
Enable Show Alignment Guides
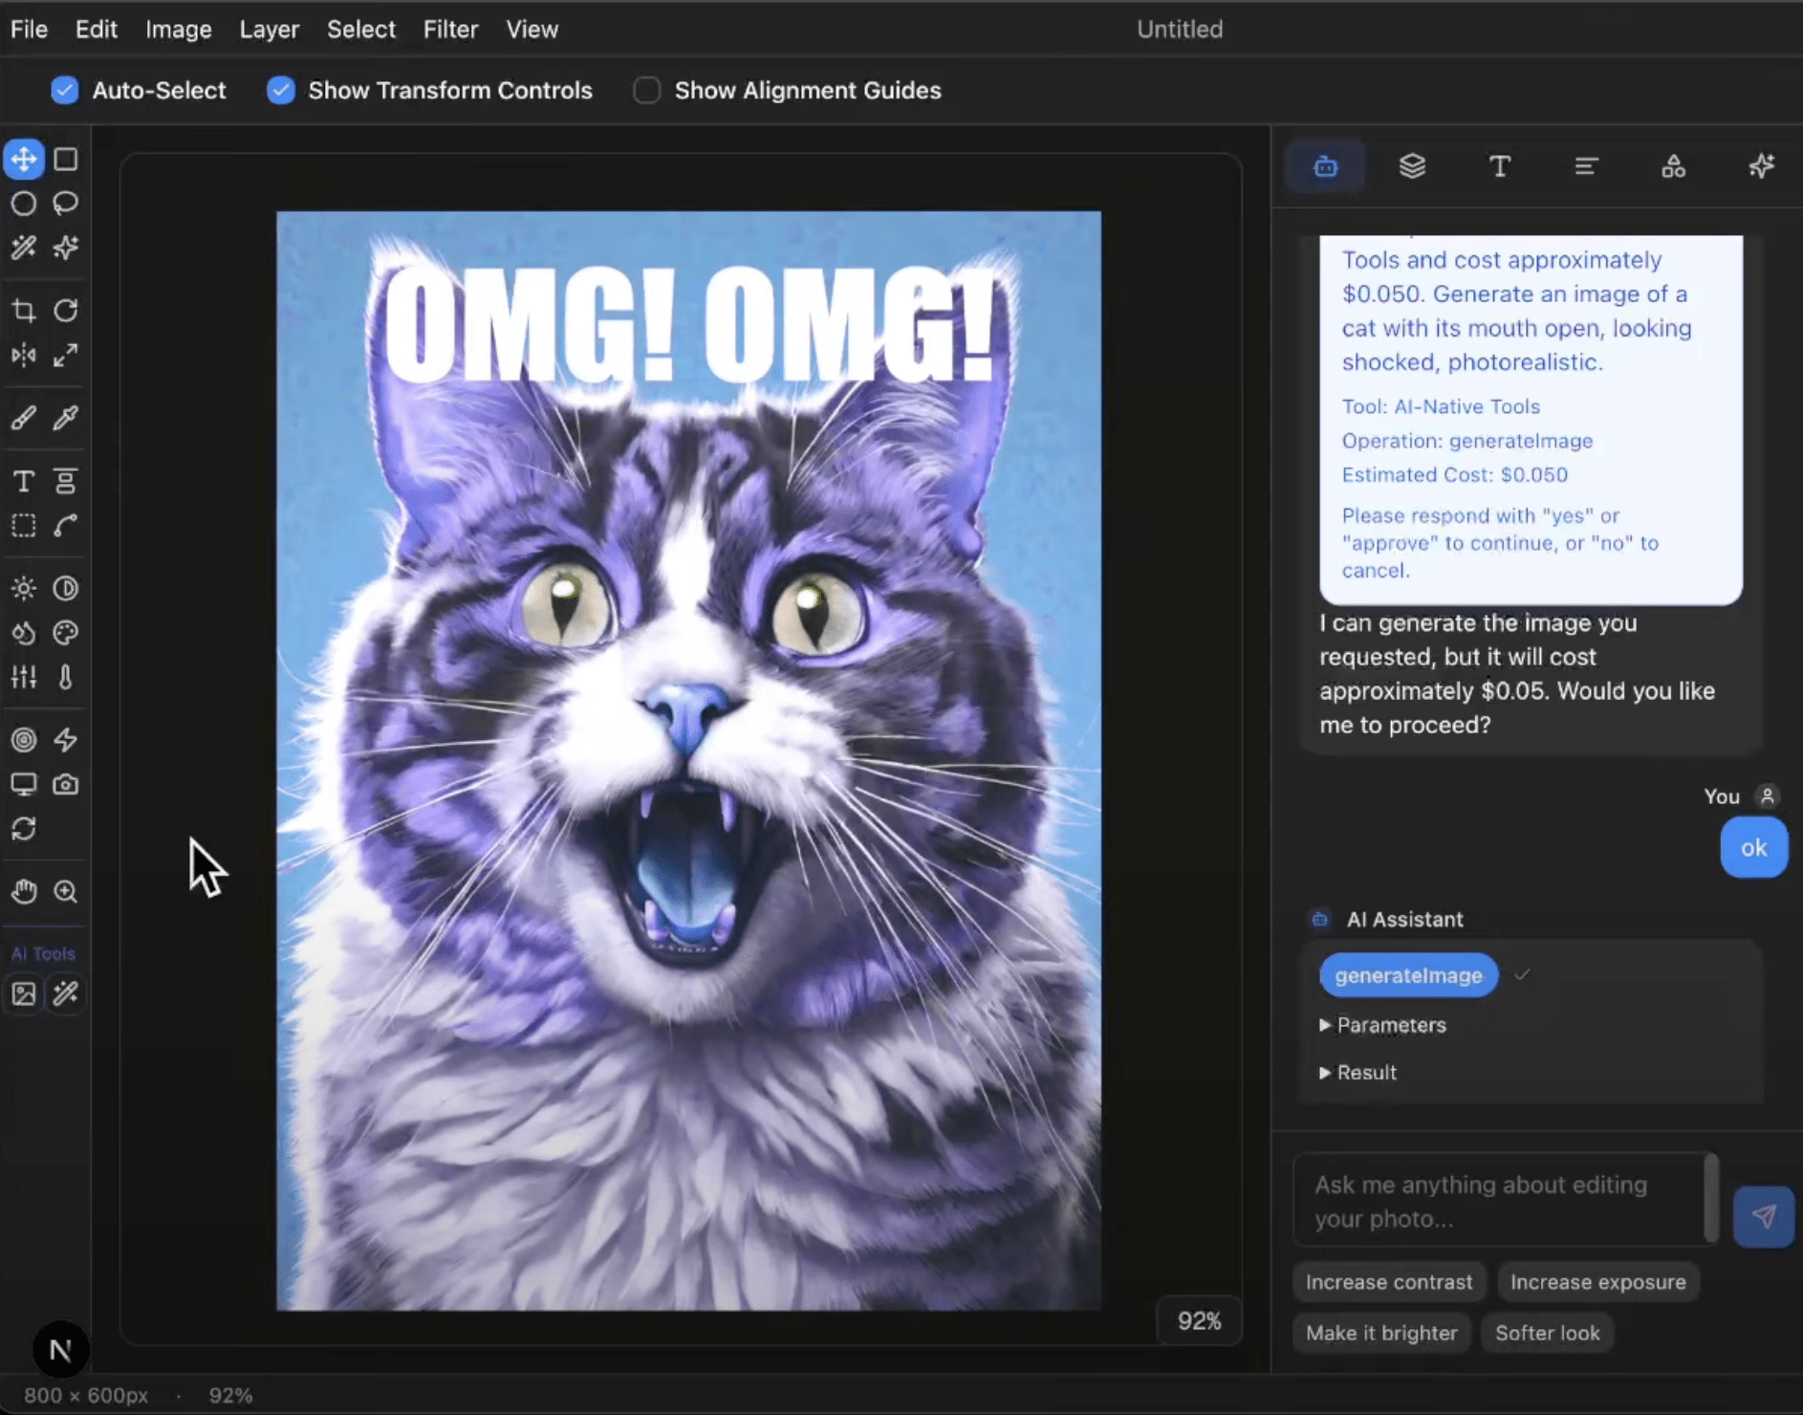[647, 91]
